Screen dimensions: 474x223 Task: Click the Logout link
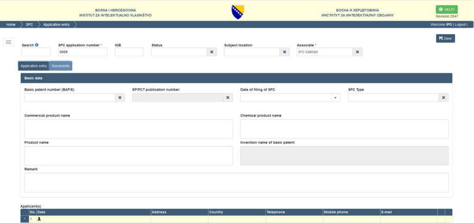460,25
